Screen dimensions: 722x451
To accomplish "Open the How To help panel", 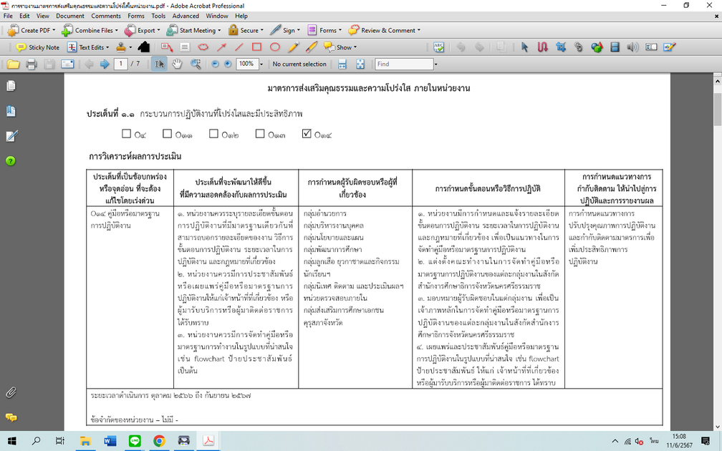I will pyautogui.click(x=11, y=161).
